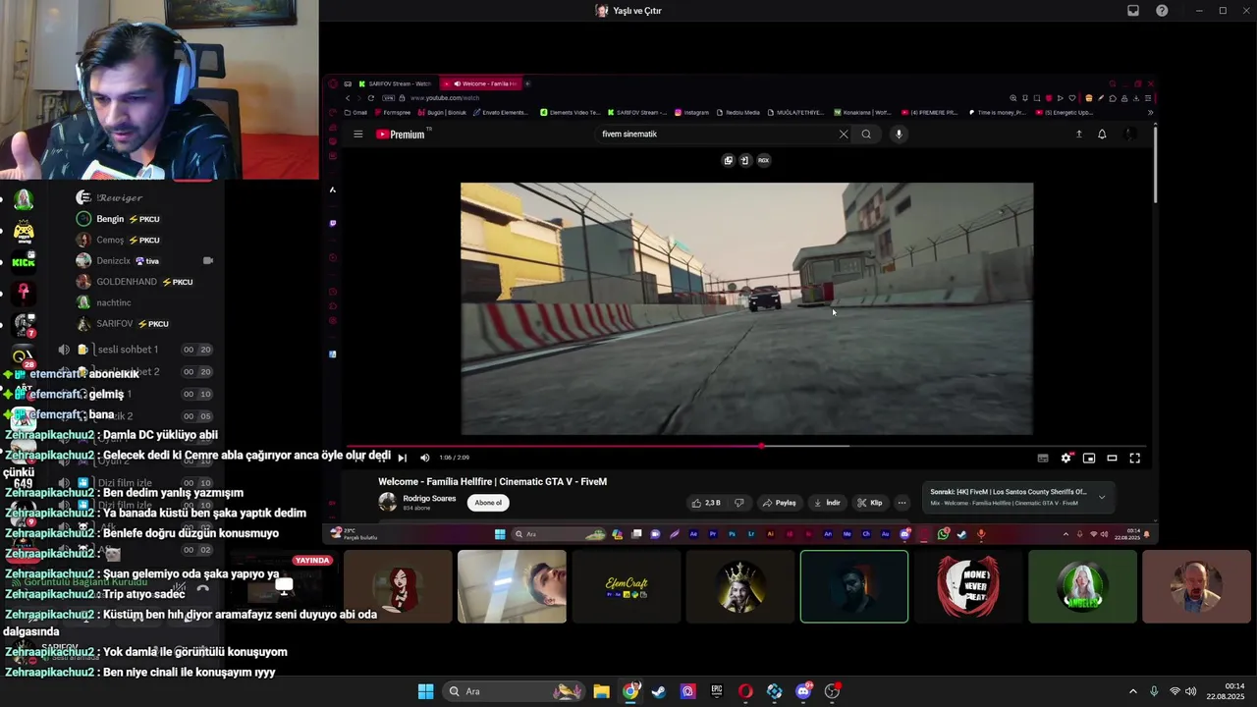Open Rodrigo Soares channel link
Screen dimensions: 1257x707
coord(429,498)
